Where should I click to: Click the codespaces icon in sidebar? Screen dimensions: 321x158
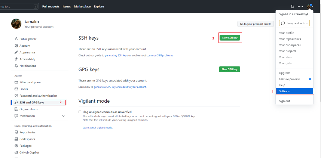click(x=16, y=139)
